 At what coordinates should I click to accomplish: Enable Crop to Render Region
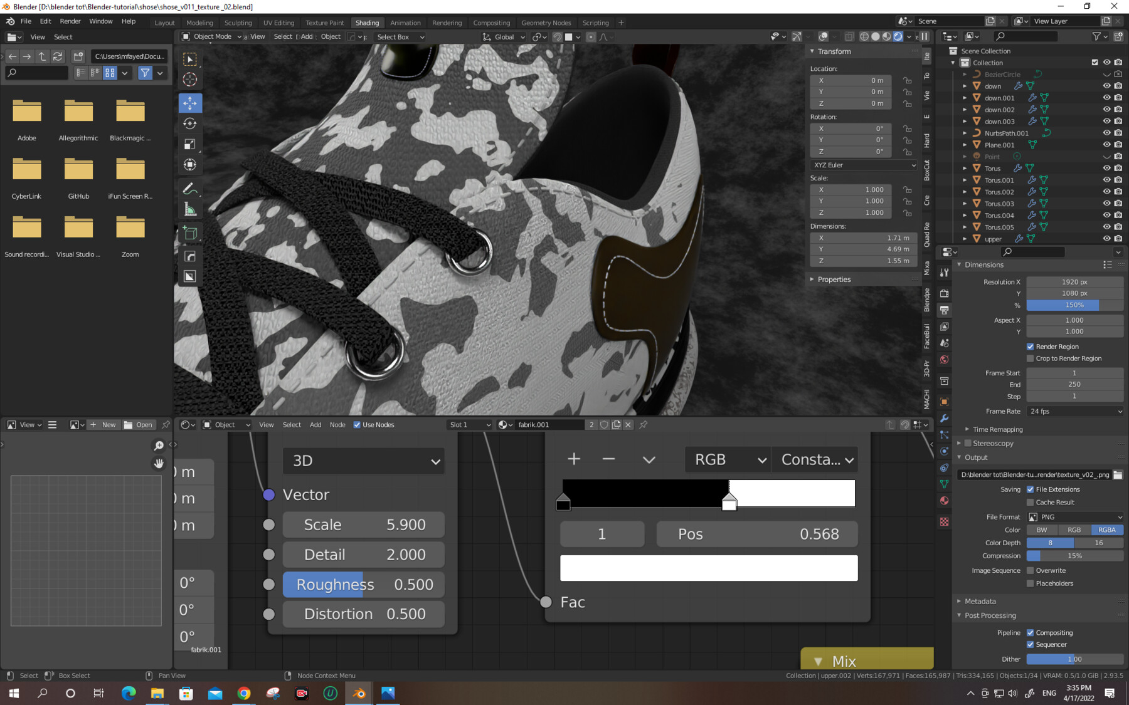pyautogui.click(x=1030, y=358)
